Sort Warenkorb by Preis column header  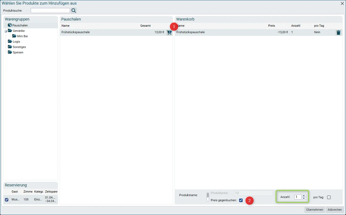272,26
